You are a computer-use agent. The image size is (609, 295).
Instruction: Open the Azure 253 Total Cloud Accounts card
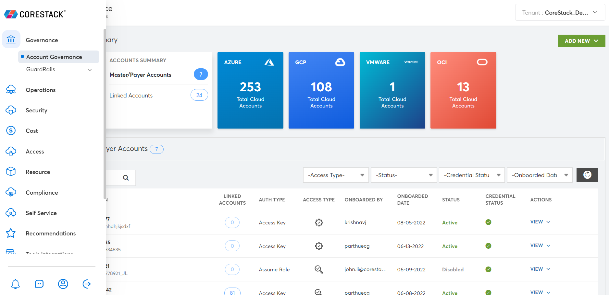[250, 90]
